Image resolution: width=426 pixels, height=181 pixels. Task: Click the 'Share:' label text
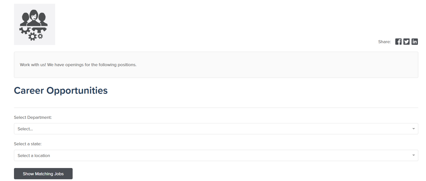(x=384, y=42)
